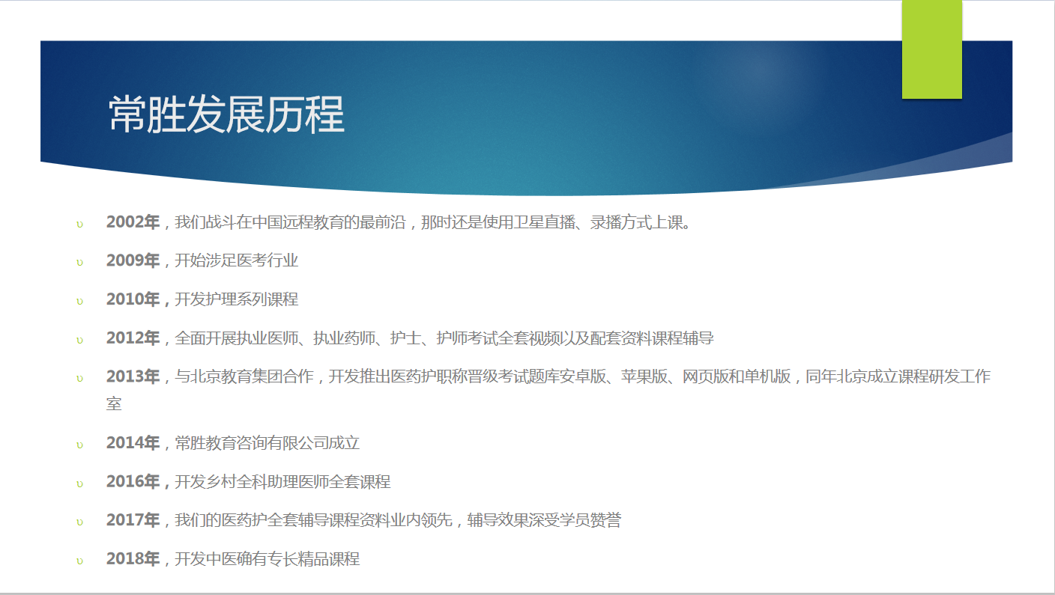Click bullet marker beside 2002年 entry
The height and width of the screenshot is (595, 1055).
click(79, 224)
